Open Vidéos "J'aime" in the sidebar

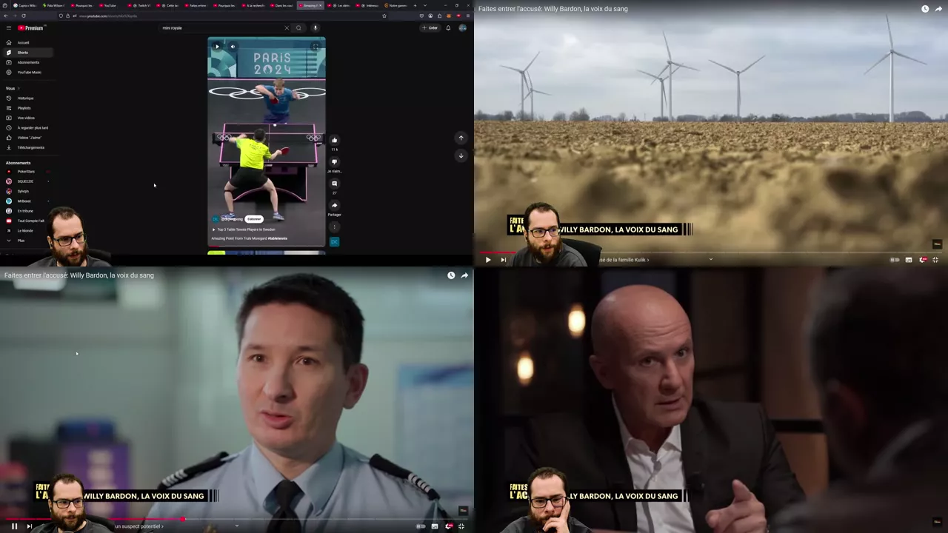(x=30, y=138)
